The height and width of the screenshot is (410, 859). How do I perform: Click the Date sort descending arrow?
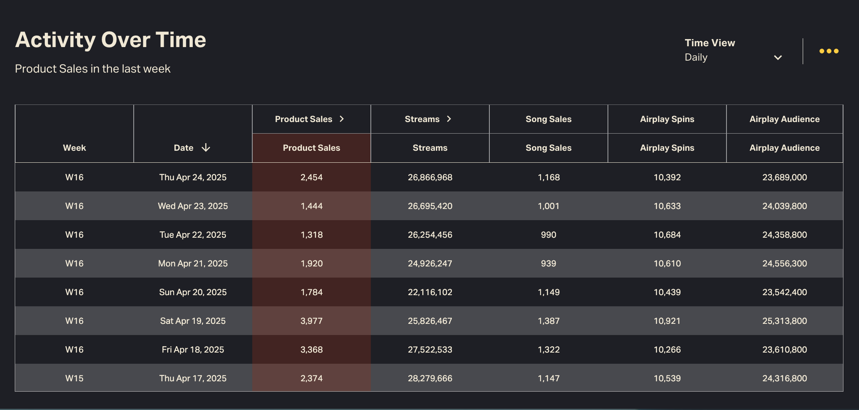point(206,148)
